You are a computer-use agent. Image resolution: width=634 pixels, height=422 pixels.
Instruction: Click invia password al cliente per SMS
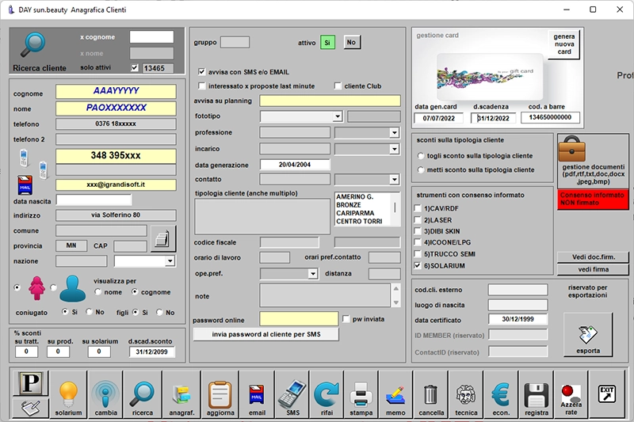pos(266,334)
